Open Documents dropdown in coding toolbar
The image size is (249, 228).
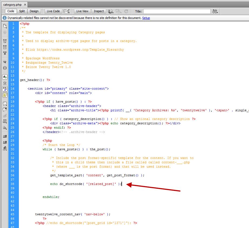[x=5, y=26]
